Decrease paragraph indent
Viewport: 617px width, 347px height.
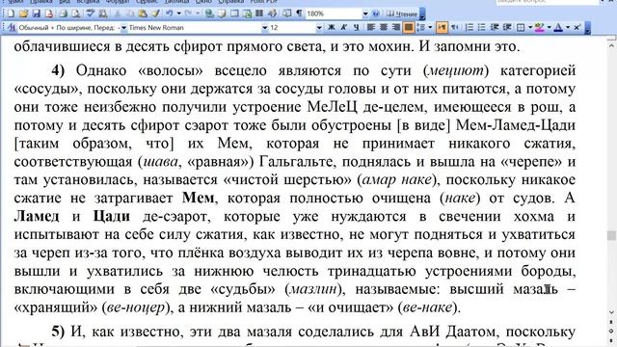click(495, 27)
